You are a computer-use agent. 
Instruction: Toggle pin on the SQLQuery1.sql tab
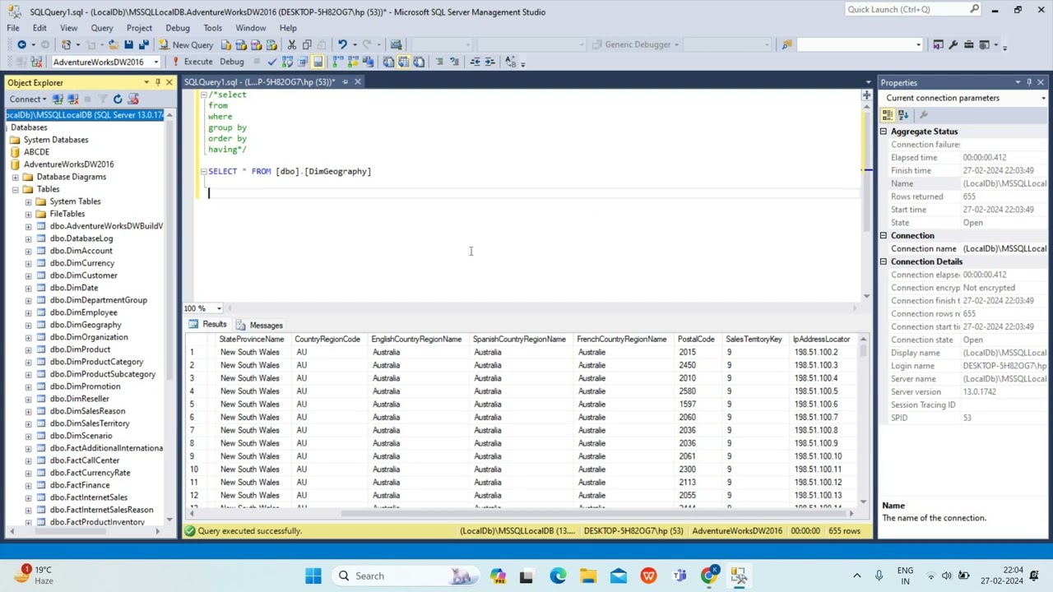[345, 81]
